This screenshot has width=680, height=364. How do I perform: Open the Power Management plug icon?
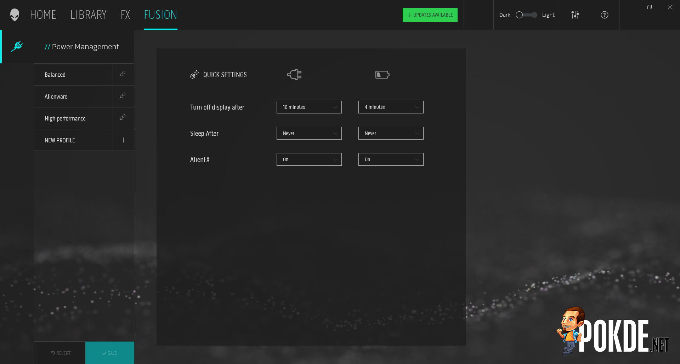tap(17, 46)
